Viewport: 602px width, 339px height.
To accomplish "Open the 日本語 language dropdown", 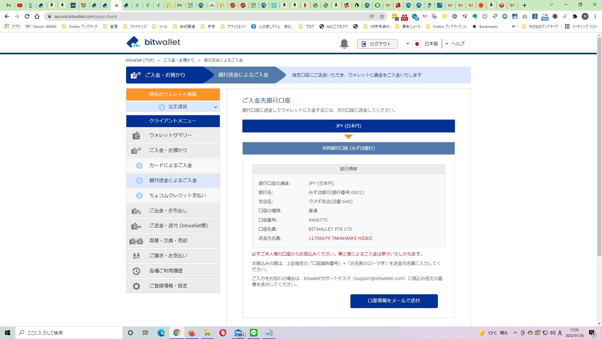I will [x=422, y=44].
